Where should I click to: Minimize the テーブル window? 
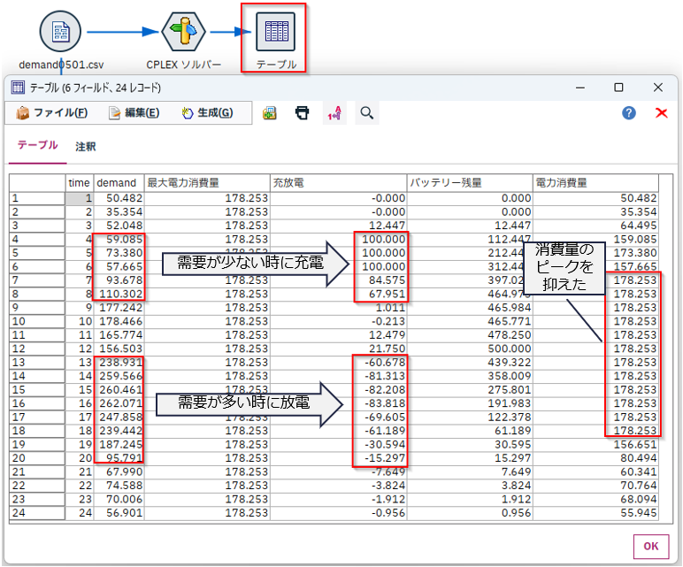[x=580, y=88]
